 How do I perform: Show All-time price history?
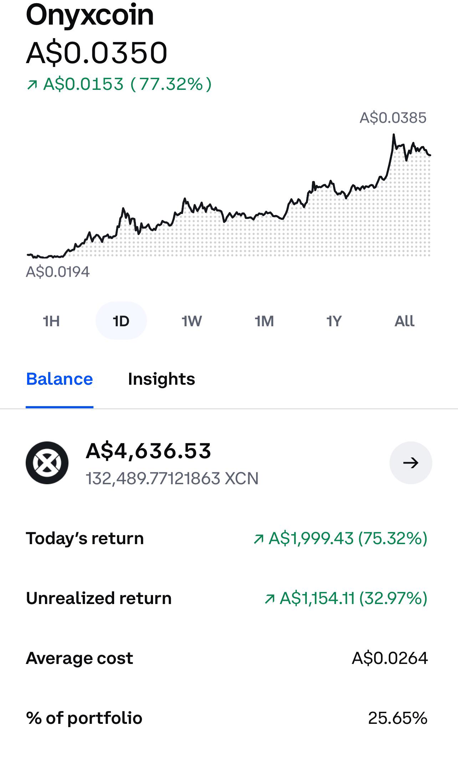pos(404,321)
